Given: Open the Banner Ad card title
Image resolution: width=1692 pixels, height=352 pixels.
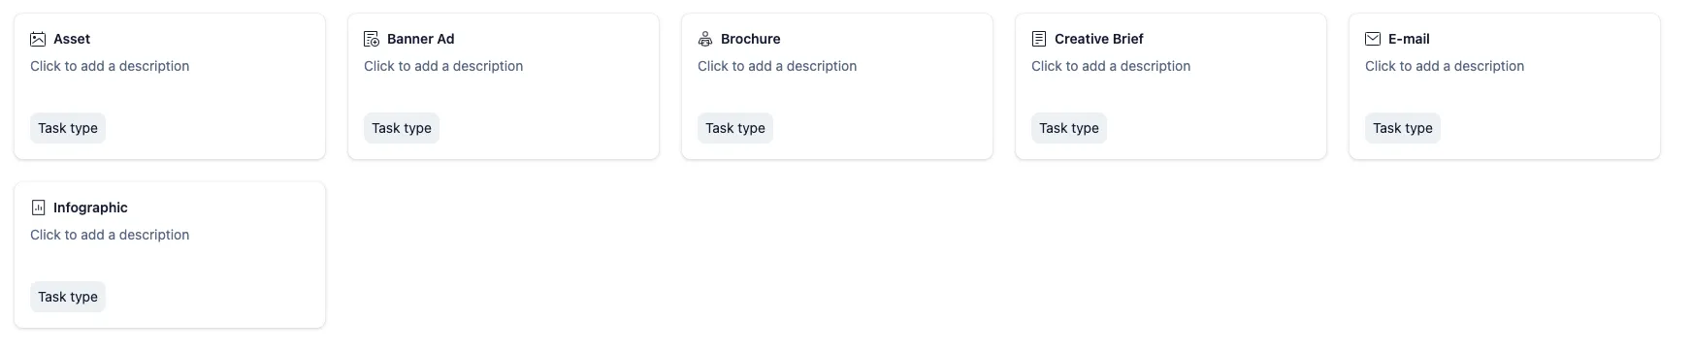Looking at the screenshot, I should (x=421, y=39).
